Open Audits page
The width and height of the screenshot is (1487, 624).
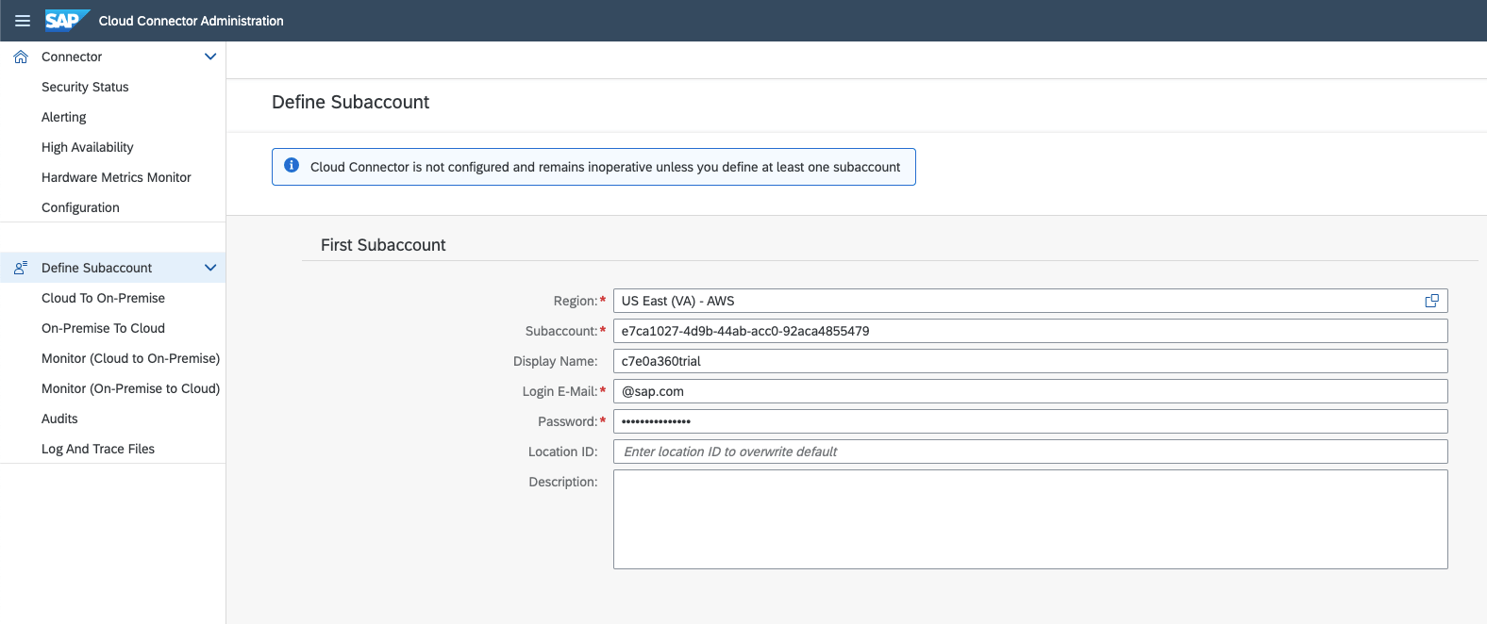(112, 419)
